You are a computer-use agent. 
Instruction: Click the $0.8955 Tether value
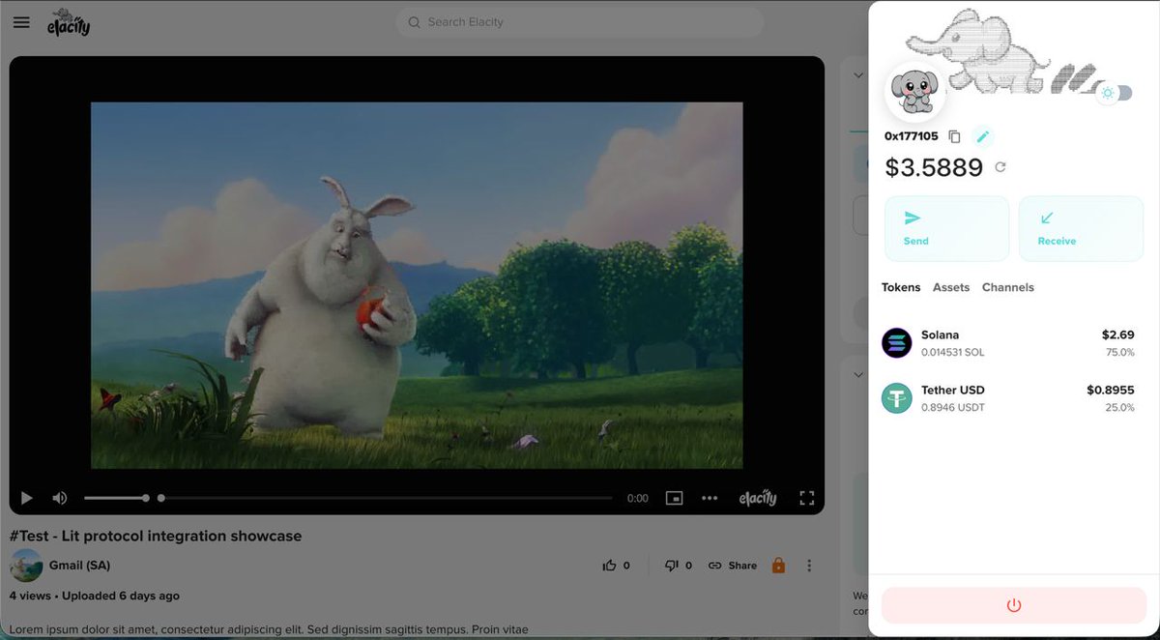pyautogui.click(x=1111, y=391)
